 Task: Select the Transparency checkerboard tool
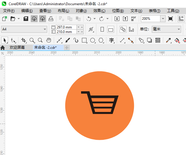click(x=158, y=40)
